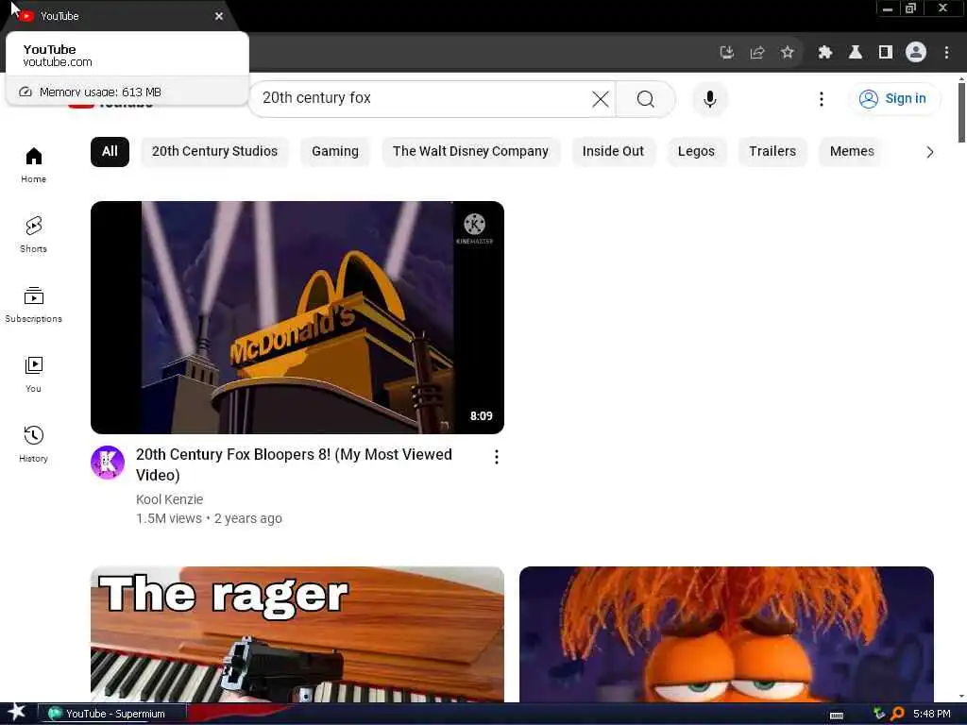Click the magnifier search button
The height and width of the screenshot is (725, 967).
pos(645,98)
